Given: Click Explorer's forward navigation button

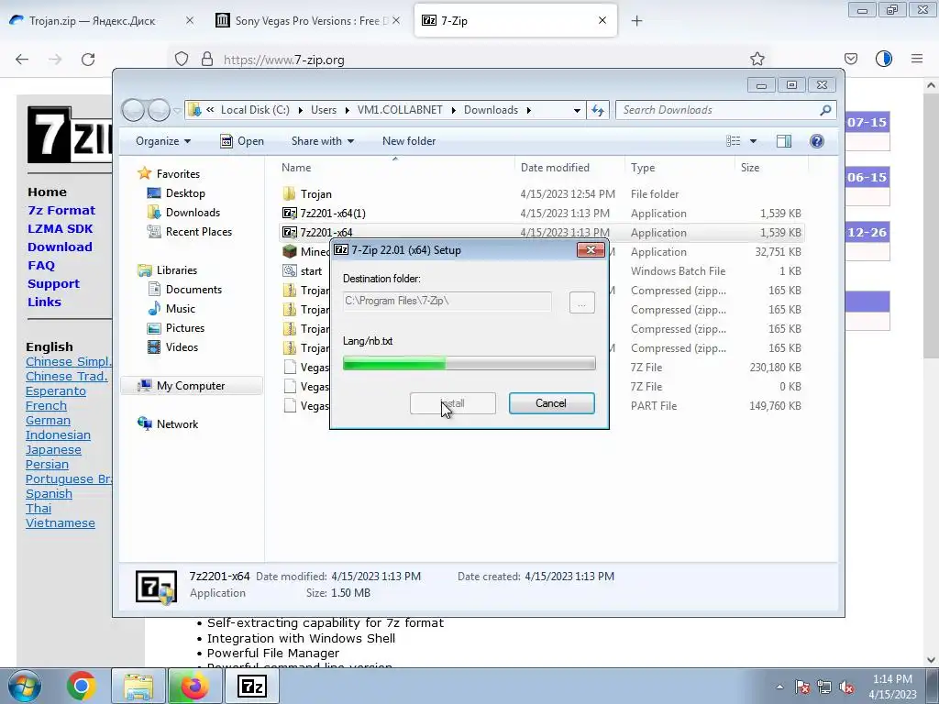Looking at the screenshot, I should coord(159,110).
